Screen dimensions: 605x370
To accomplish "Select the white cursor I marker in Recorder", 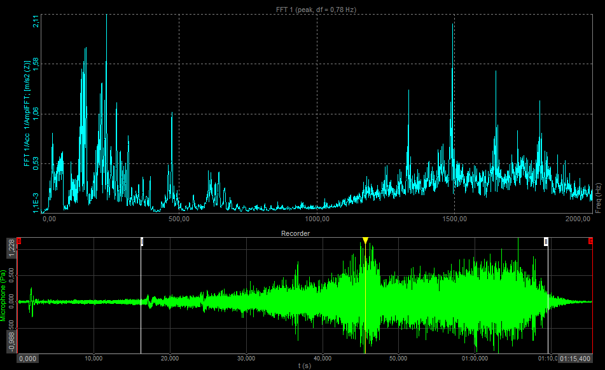I will click(142, 242).
